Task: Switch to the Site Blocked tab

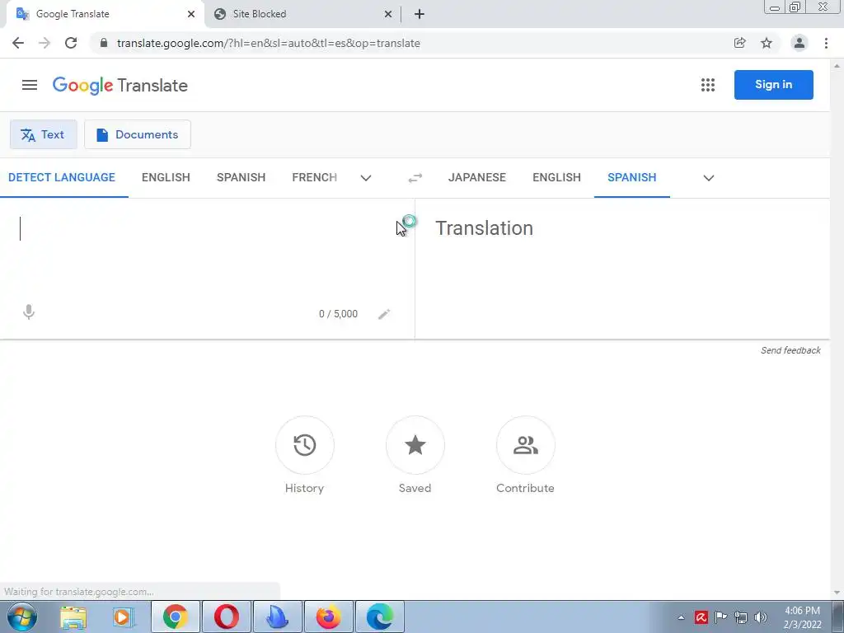Action: click(x=303, y=14)
